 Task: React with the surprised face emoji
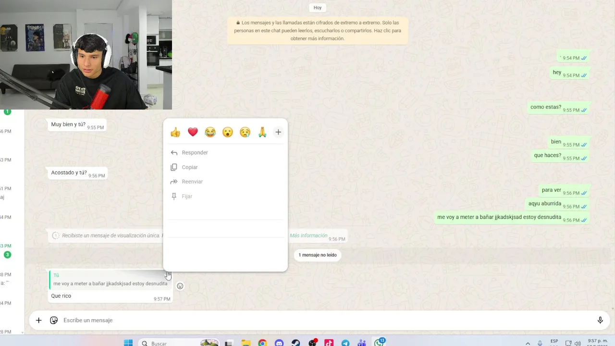[x=228, y=132]
